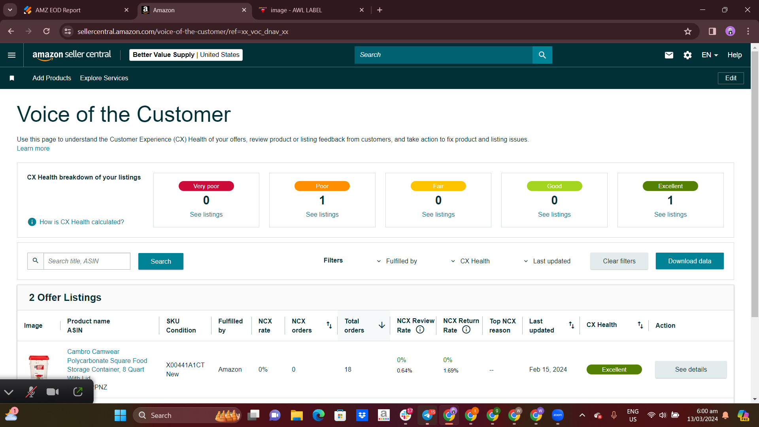Click the Cambro container product thumbnail
The image size is (759, 427).
[x=39, y=367]
